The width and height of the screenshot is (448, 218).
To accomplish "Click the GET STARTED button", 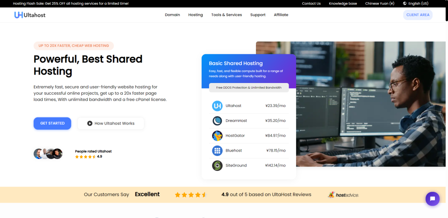I will tap(52, 123).
